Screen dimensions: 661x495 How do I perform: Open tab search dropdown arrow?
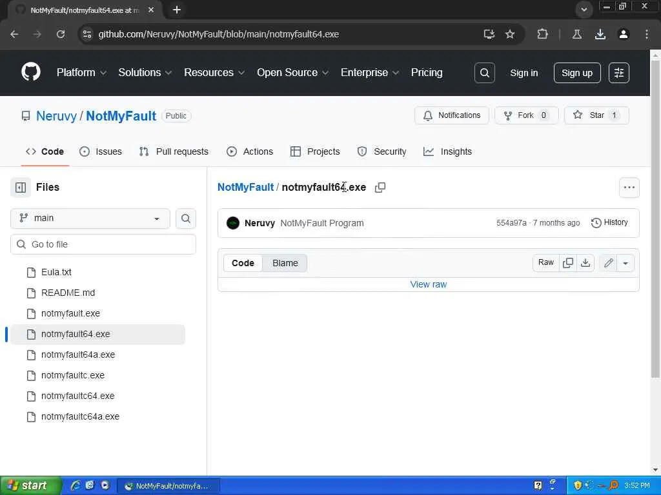tap(584, 9)
